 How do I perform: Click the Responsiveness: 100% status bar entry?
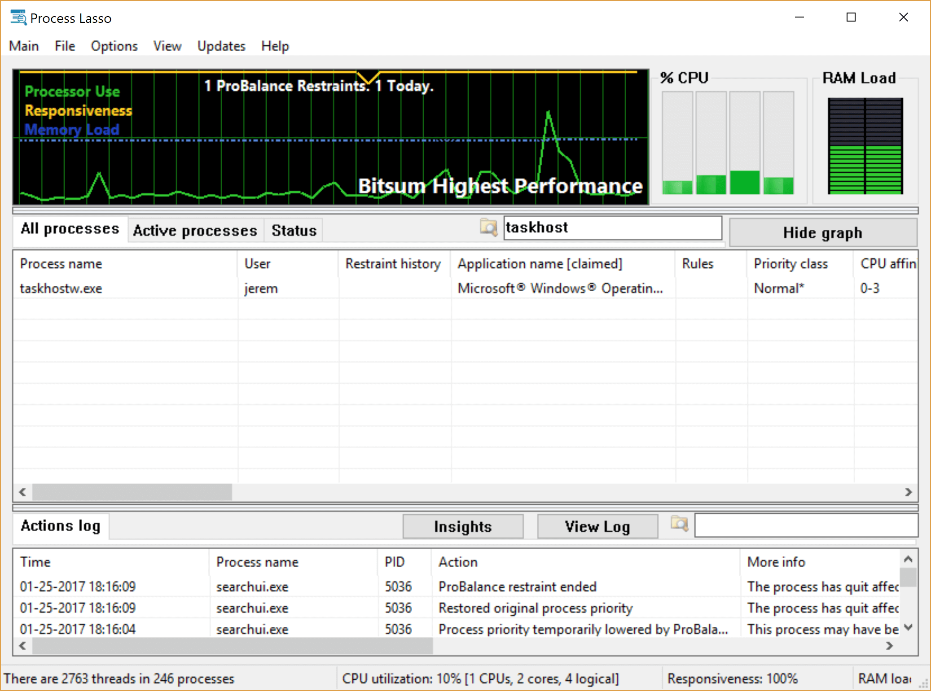733,678
